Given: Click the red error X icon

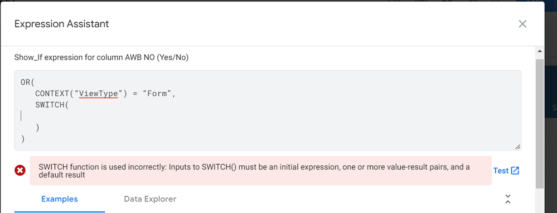Looking at the screenshot, I should (20, 171).
